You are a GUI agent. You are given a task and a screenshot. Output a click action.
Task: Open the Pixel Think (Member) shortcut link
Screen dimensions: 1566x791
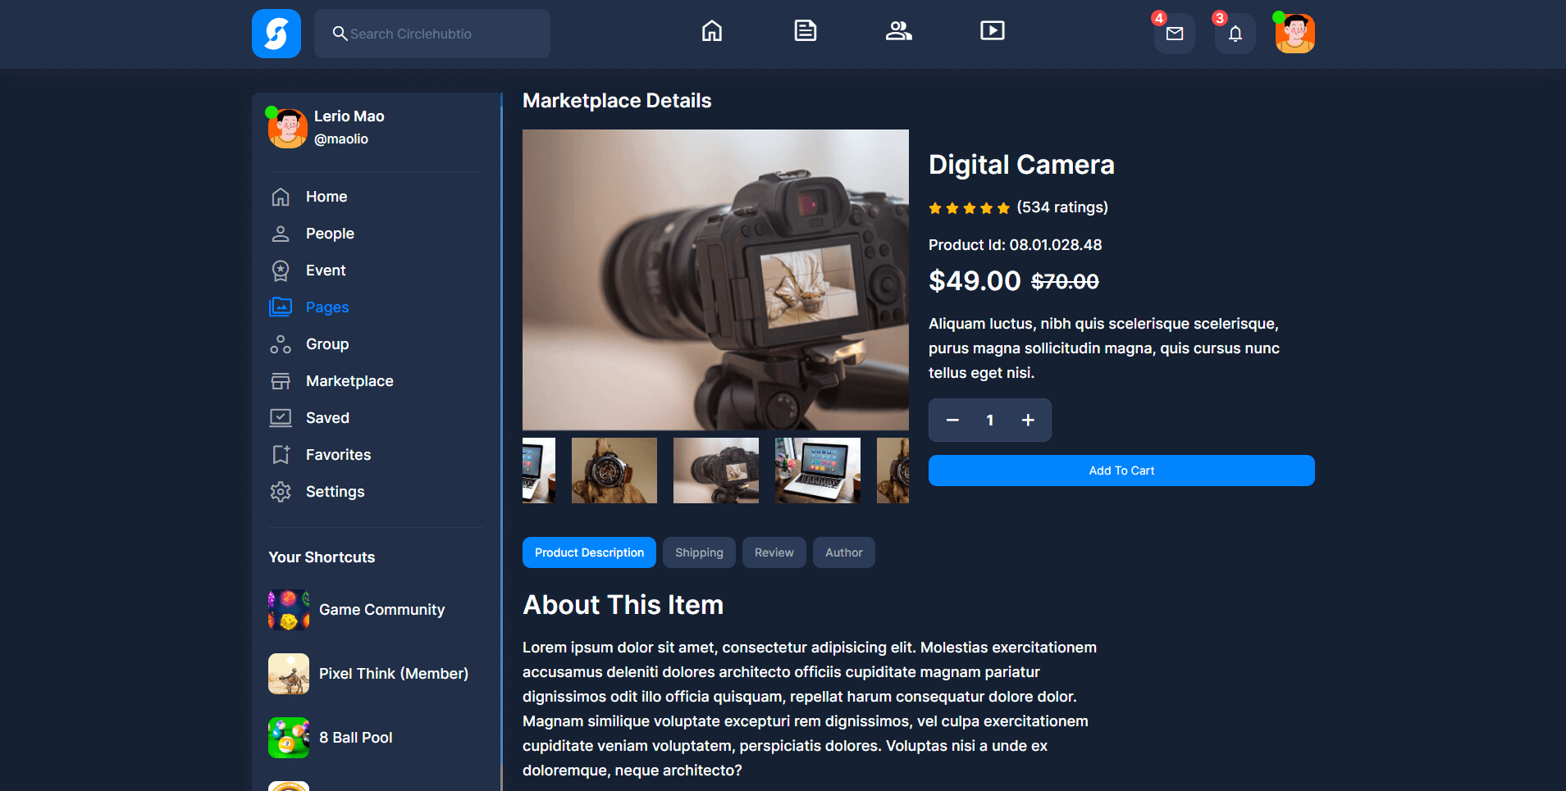394,674
